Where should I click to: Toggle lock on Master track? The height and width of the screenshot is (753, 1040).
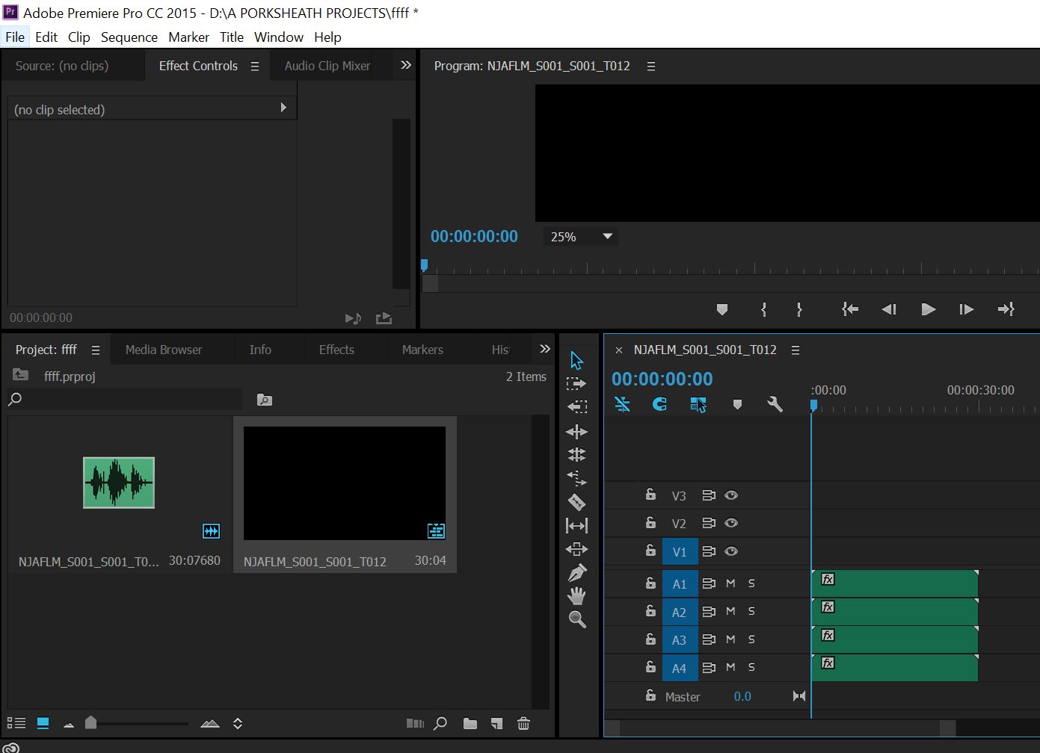pos(650,695)
